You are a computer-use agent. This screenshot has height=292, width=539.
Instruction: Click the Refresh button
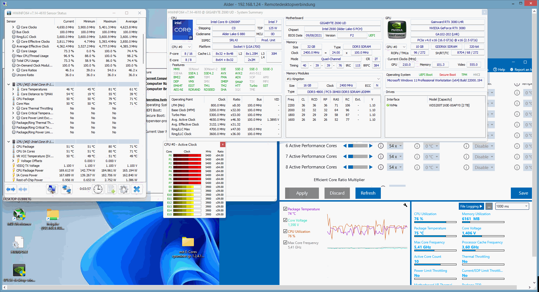[x=368, y=193]
